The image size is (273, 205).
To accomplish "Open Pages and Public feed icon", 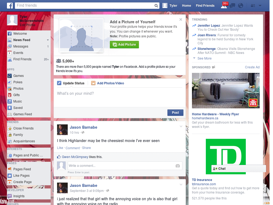I will [10, 155].
